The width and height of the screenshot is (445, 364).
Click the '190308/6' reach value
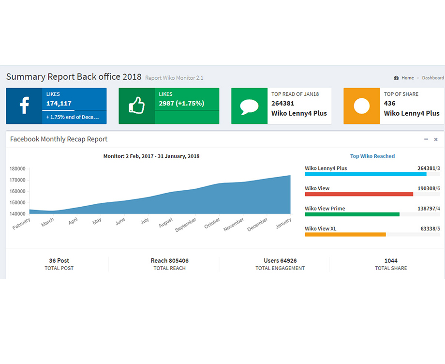coord(429,188)
